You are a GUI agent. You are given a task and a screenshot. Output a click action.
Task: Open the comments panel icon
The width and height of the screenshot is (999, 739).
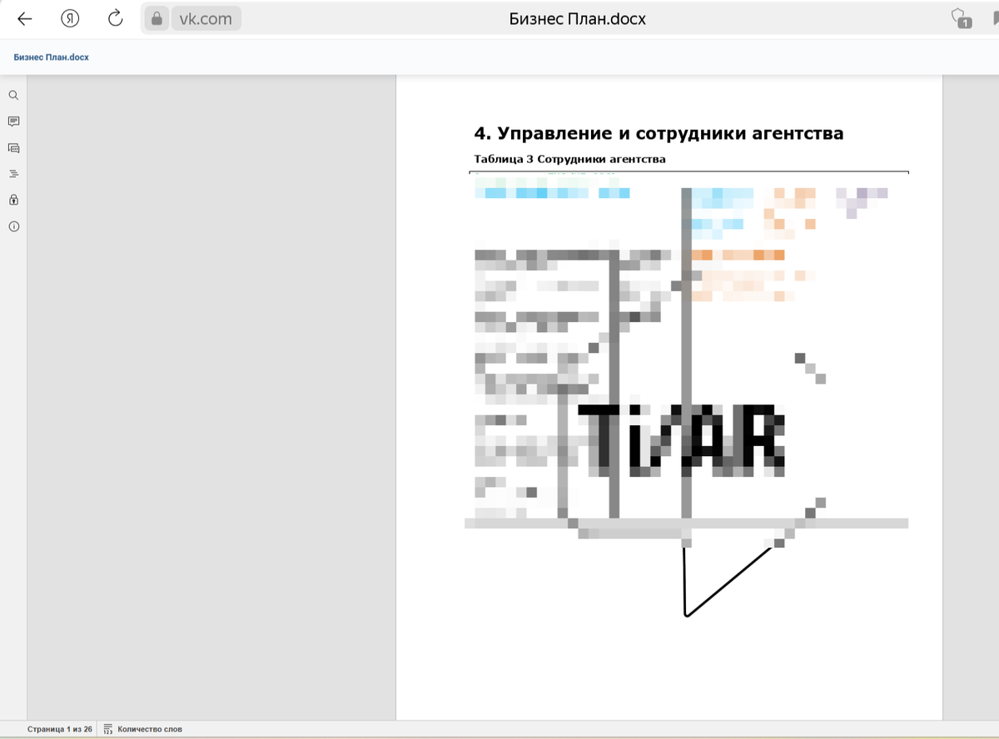tap(13, 121)
